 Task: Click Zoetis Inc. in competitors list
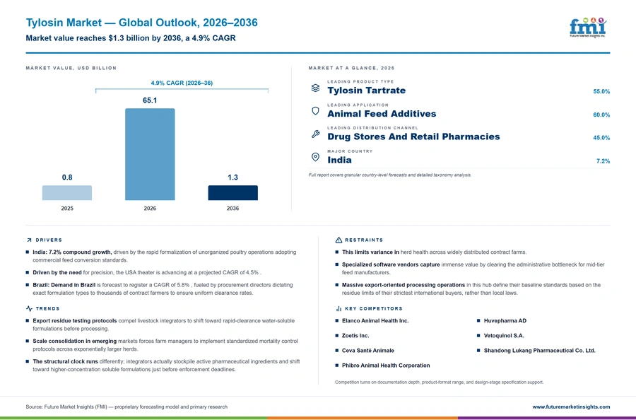(x=355, y=336)
